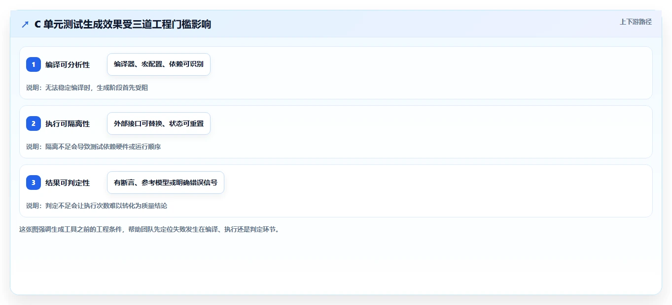Click the title C 单元测试生成效果受三道工程门槛影响
Screen dimensions: 672x305
pyautogui.click(x=123, y=24)
